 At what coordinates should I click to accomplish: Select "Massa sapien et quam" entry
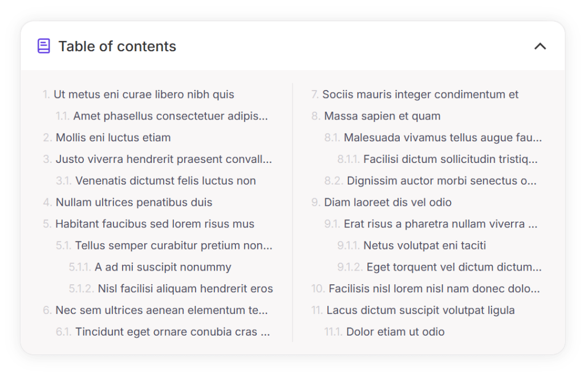click(x=382, y=116)
